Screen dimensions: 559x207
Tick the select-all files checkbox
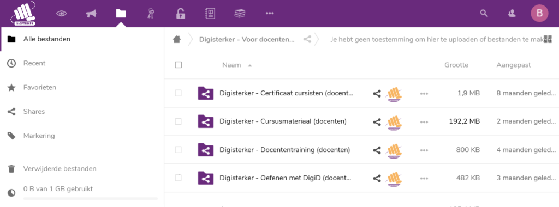pyautogui.click(x=179, y=65)
